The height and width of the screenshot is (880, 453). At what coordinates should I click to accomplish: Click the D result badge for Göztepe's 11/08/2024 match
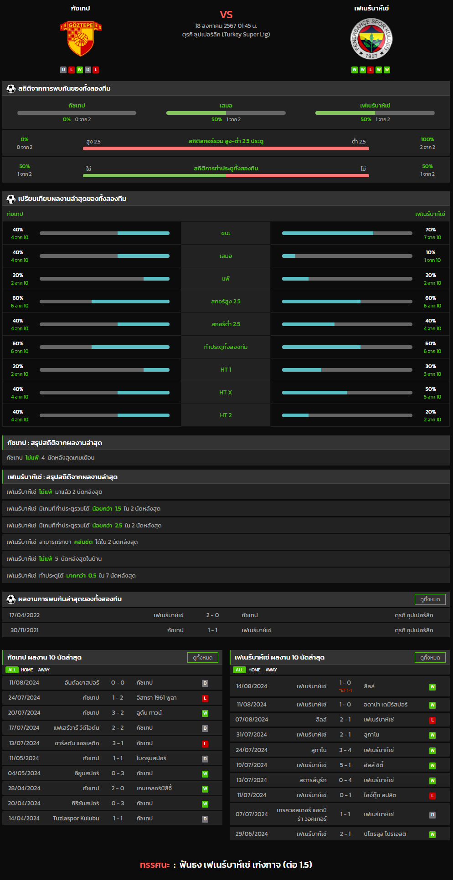[205, 683]
